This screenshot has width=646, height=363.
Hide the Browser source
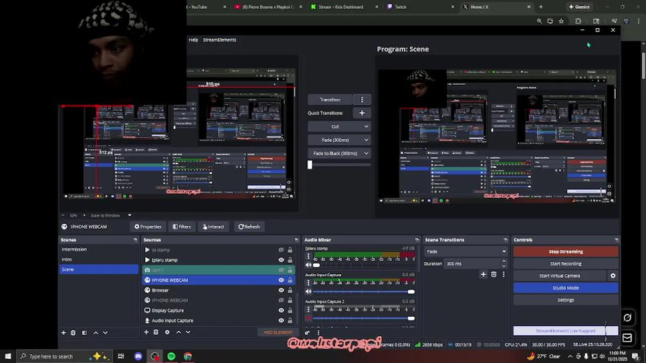(x=281, y=290)
